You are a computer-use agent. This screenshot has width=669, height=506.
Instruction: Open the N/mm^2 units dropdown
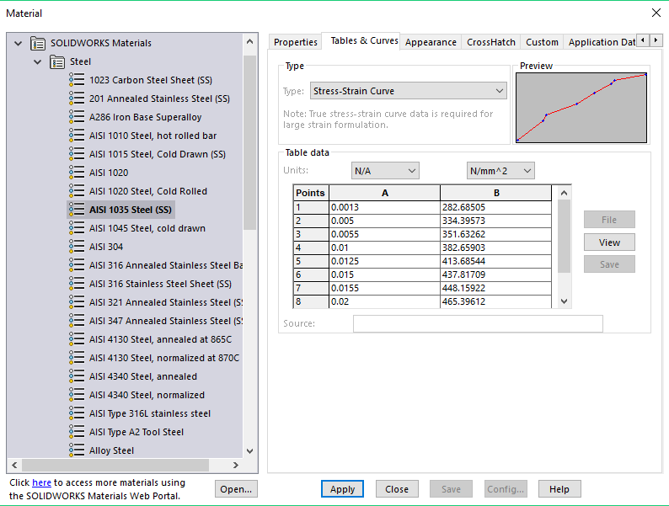(x=500, y=171)
